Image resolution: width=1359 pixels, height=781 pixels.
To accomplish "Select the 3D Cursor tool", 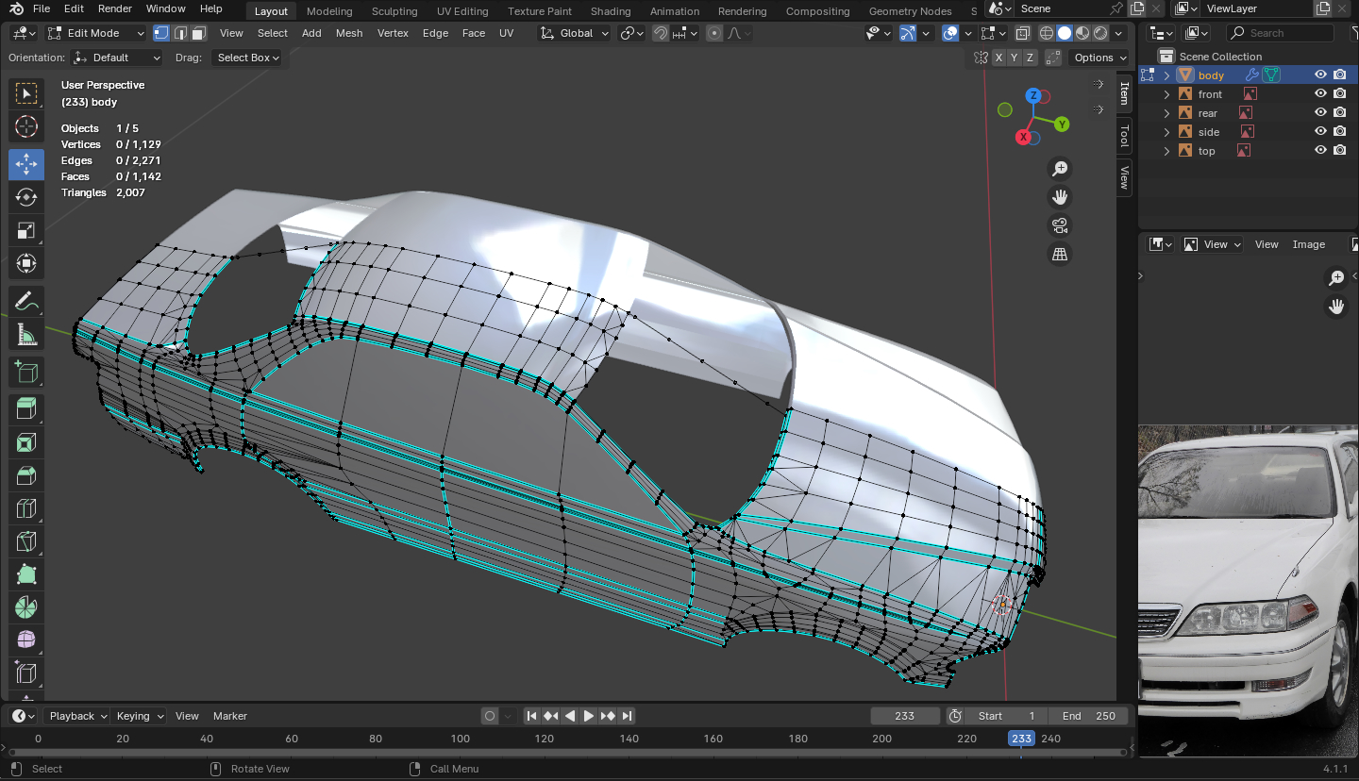I will pyautogui.click(x=26, y=126).
